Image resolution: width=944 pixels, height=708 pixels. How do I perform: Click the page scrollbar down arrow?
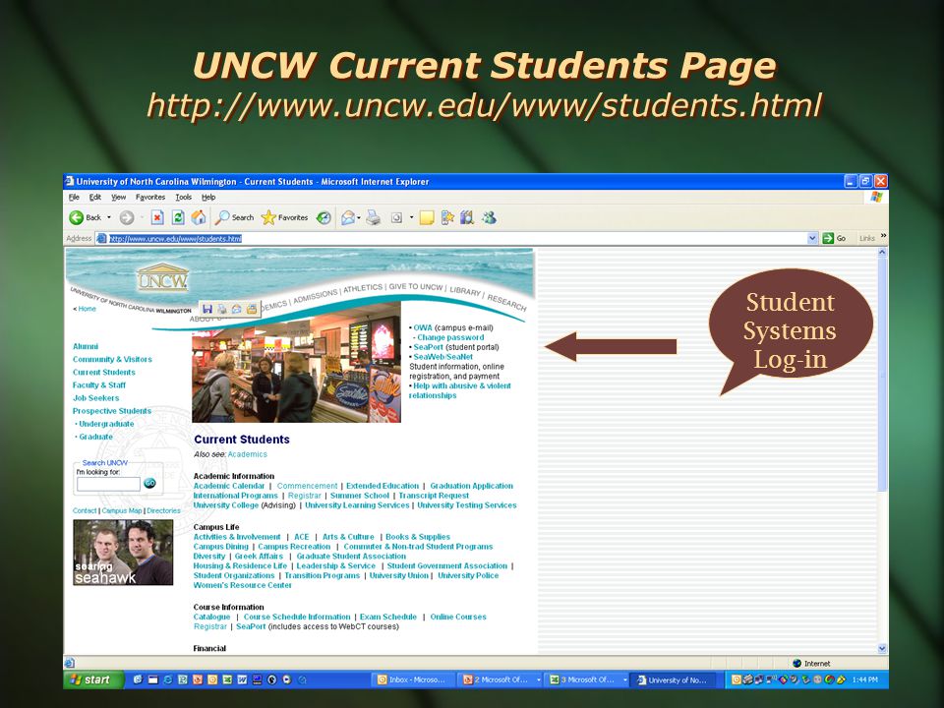tap(882, 648)
